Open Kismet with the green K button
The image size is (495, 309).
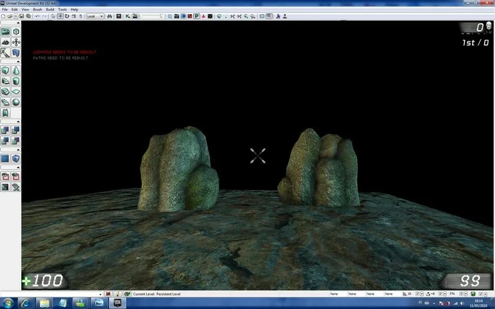pos(127,16)
